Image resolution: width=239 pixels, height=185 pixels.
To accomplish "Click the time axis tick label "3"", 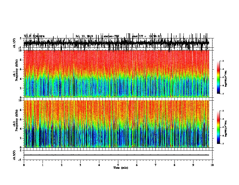I will click(80, 165).
